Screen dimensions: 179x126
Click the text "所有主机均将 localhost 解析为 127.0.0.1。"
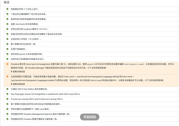coord(30,29)
